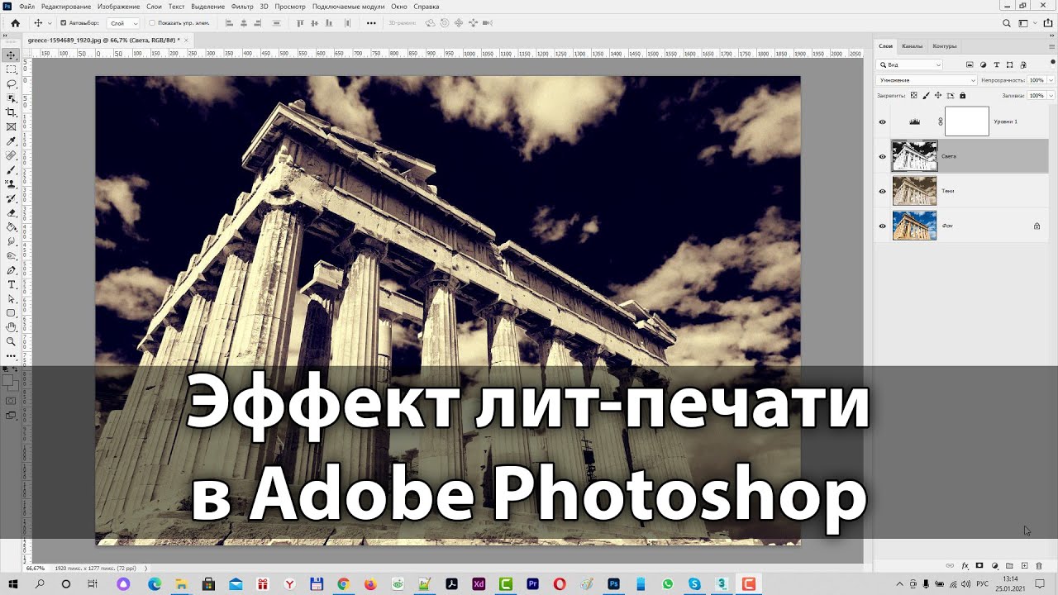The height and width of the screenshot is (595, 1058).
Task: Select the Zoom tool
Action: (11, 341)
